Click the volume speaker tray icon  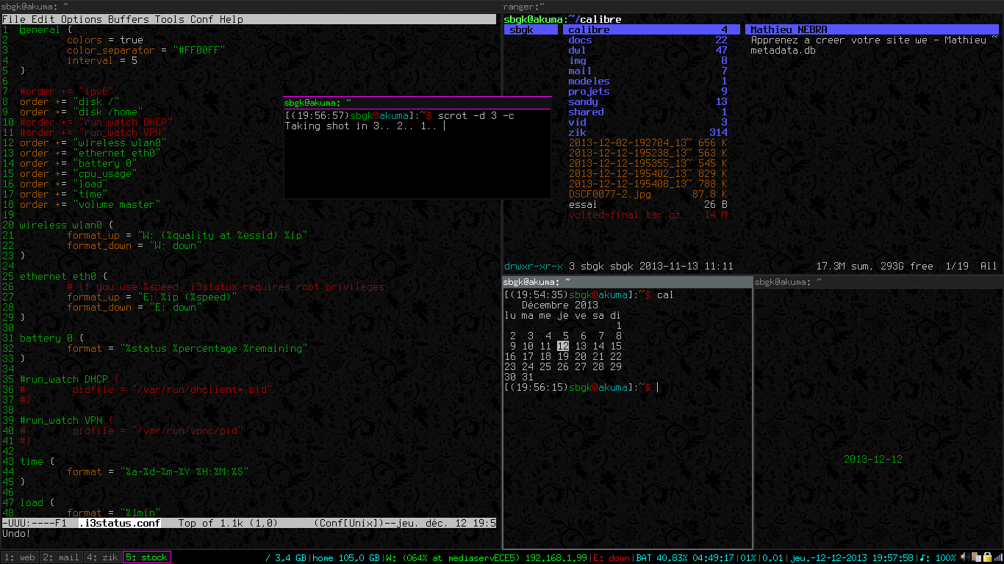964,557
